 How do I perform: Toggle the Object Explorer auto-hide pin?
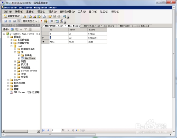pyautogui.click(x=35, y=25)
